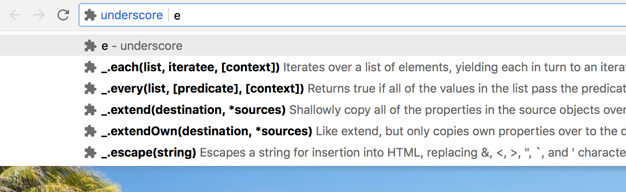Go back with the back arrow
This screenshot has height=192, width=626.
(15, 15)
